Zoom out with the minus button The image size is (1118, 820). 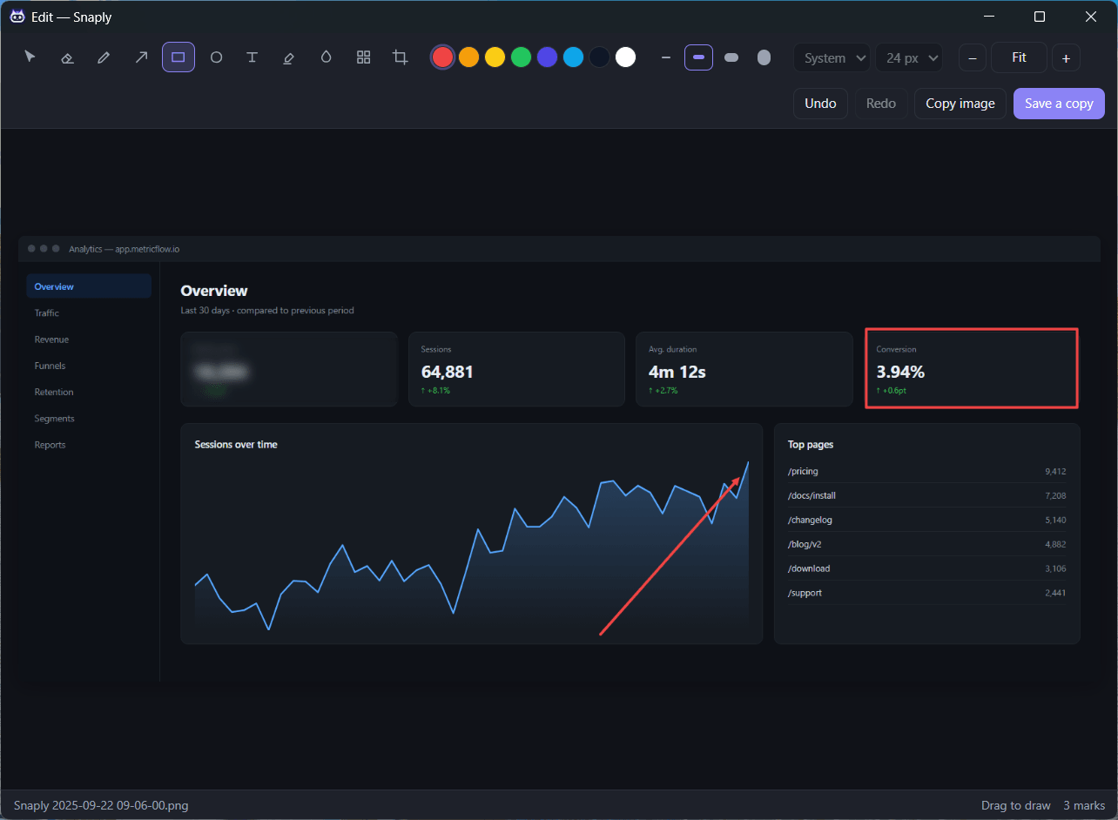click(973, 58)
